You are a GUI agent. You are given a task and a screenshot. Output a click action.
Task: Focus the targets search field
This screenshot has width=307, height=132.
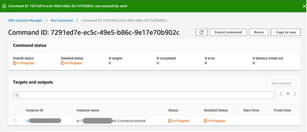pos(145,95)
